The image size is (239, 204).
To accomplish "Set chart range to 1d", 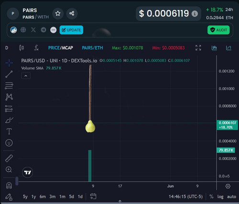I will (x=80, y=196).
